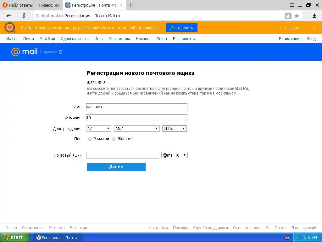This screenshot has width=322, height=242.
Task: Click the Да, сделать button
Action: 181,28
